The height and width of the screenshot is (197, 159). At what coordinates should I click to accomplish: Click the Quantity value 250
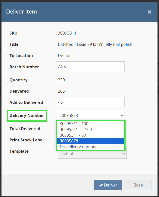pyautogui.click(x=61, y=80)
